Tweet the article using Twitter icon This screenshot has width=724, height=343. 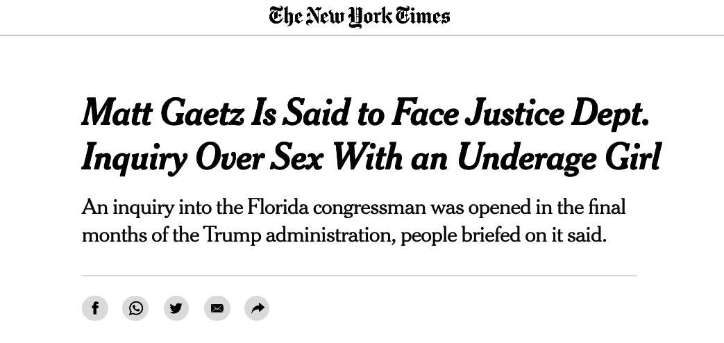176,308
